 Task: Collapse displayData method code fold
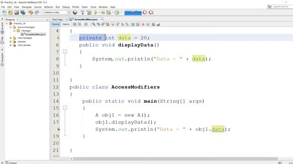pos(65,51)
